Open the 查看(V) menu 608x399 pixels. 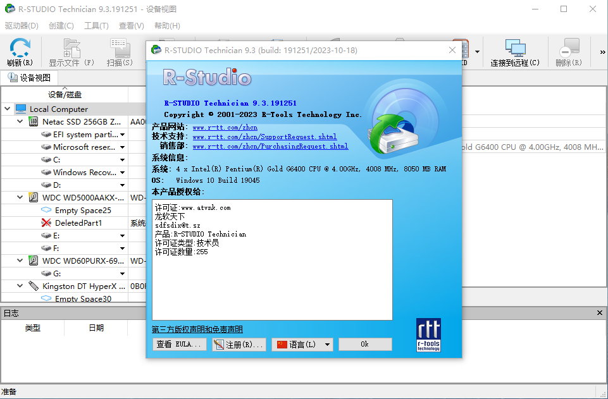click(x=132, y=25)
